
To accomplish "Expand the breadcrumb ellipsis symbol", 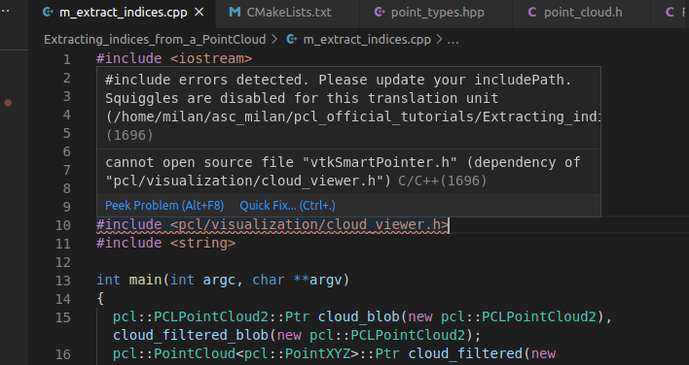I will 453,41.
